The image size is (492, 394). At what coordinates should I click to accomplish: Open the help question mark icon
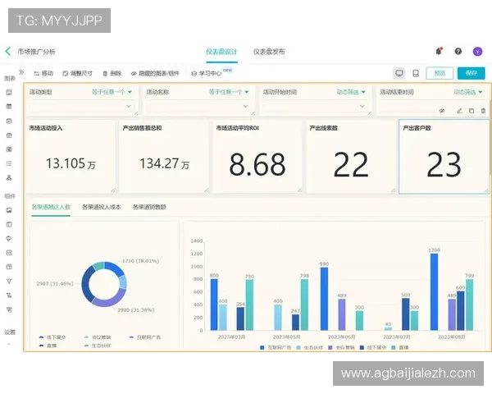(x=458, y=51)
